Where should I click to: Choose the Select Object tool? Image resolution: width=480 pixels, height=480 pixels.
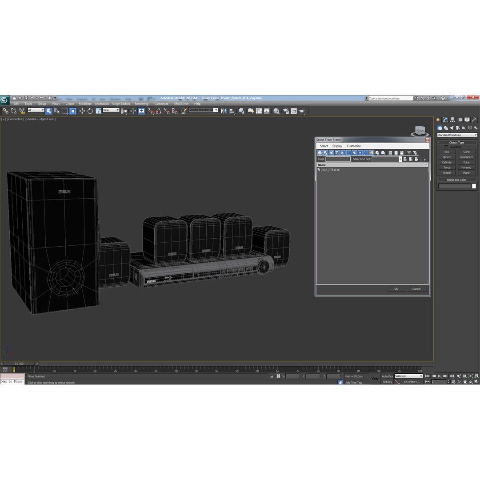pos(49,111)
